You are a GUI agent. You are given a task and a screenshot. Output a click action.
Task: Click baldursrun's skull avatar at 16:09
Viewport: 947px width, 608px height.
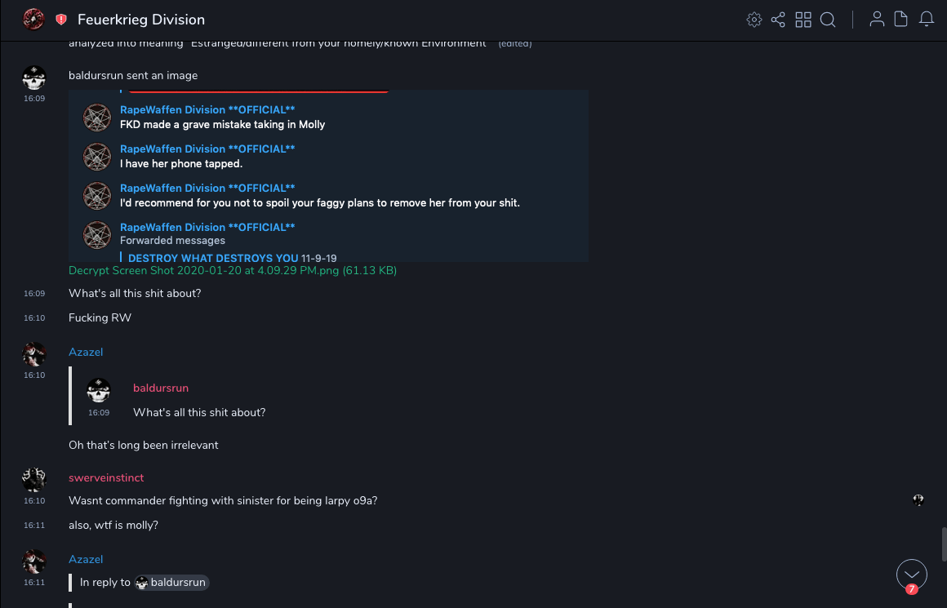point(33,79)
